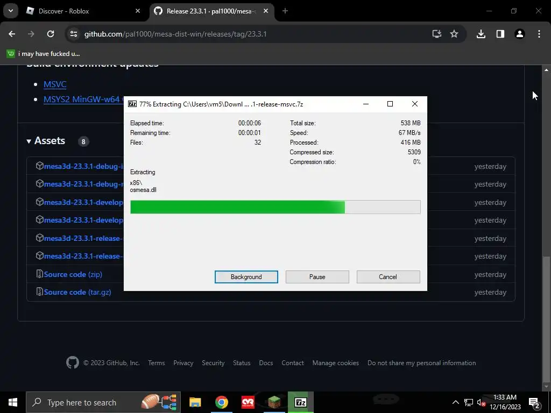Toggle the Chrome side panel
The height and width of the screenshot is (413, 551).
pos(500,34)
